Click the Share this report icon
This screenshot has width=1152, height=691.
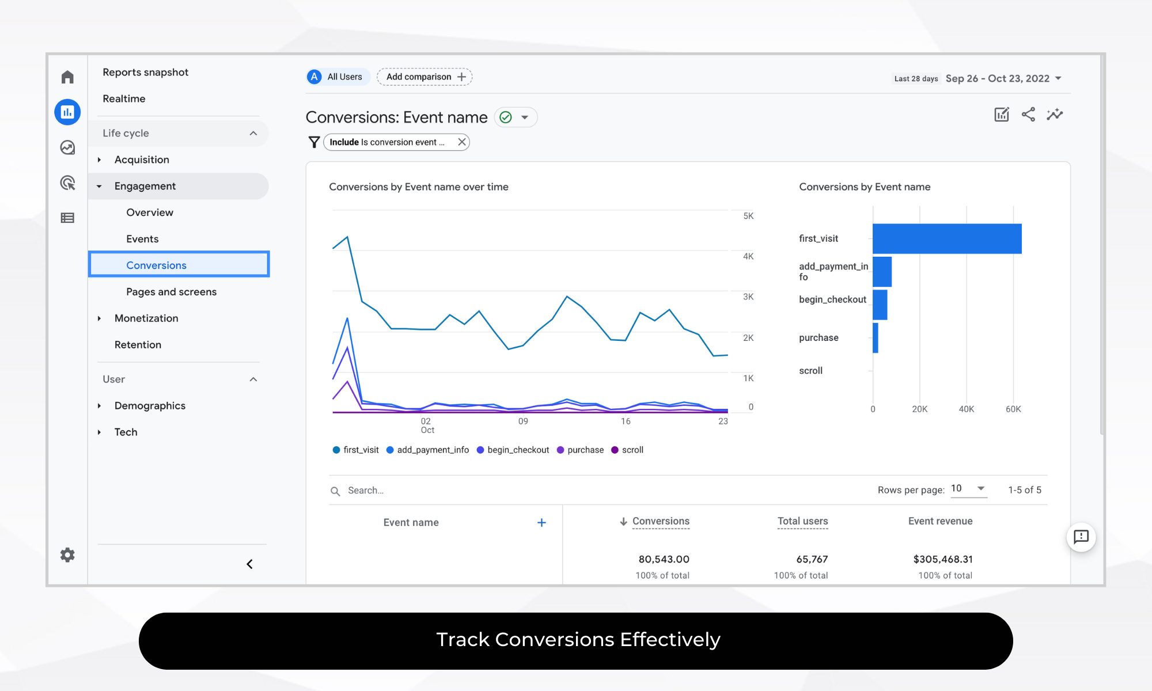1028,114
